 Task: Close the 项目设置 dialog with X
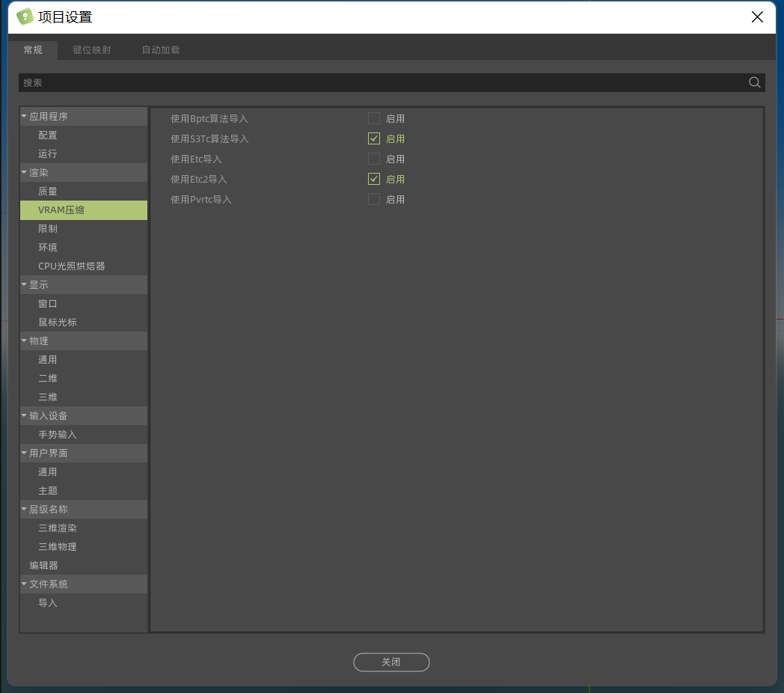(x=757, y=17)
